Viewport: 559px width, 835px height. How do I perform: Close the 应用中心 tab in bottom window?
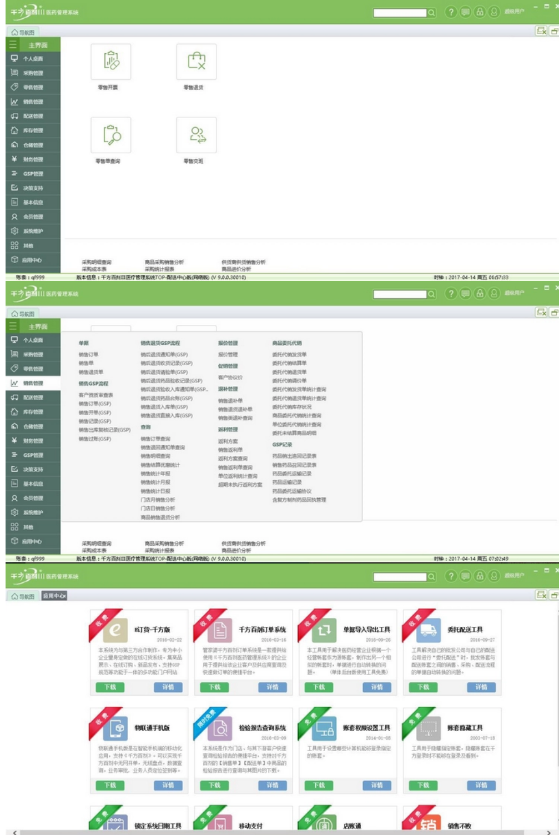click(x=64, y=596)
